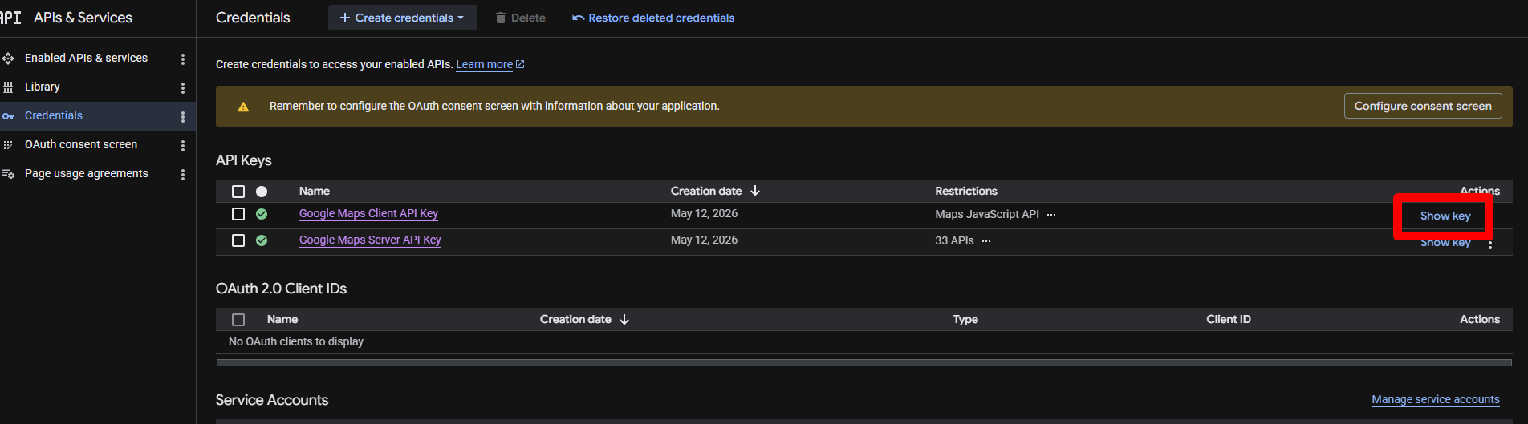Click the Credentials key icon in sidebar
Viewport: 1528px width, 424px height.
pos(8,116)
